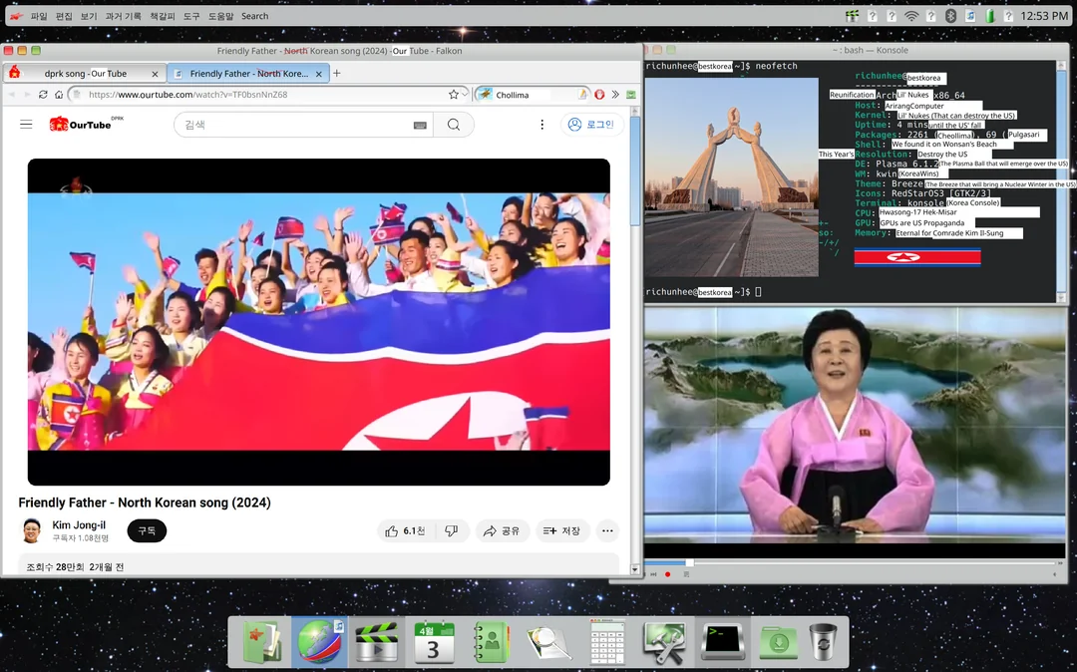Open the 파일 menu
1077x672 pixels.
(39, 16)
